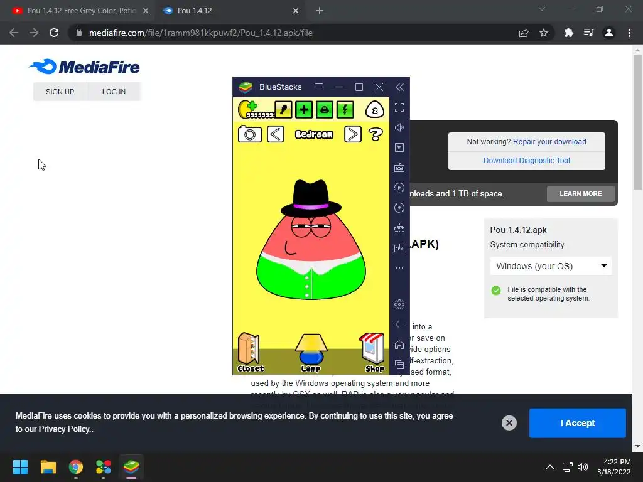
Task: Close the YouTube Pou tab
Action: click(146, 11)
